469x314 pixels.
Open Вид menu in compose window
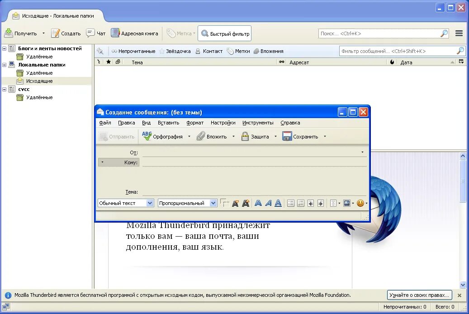pyautogui.click(x=146, y=123)
